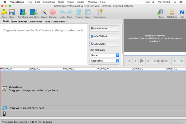Click the Add Photos button

point(104,28)
